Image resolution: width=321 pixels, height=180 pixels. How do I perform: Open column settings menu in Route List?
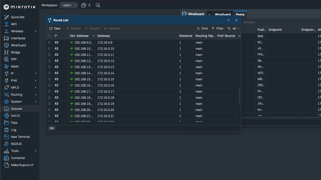pyautogui.click(x=239, y=36)
